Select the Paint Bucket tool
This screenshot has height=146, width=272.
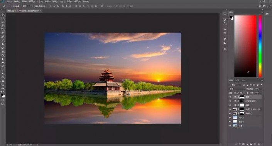click(3, 55)
